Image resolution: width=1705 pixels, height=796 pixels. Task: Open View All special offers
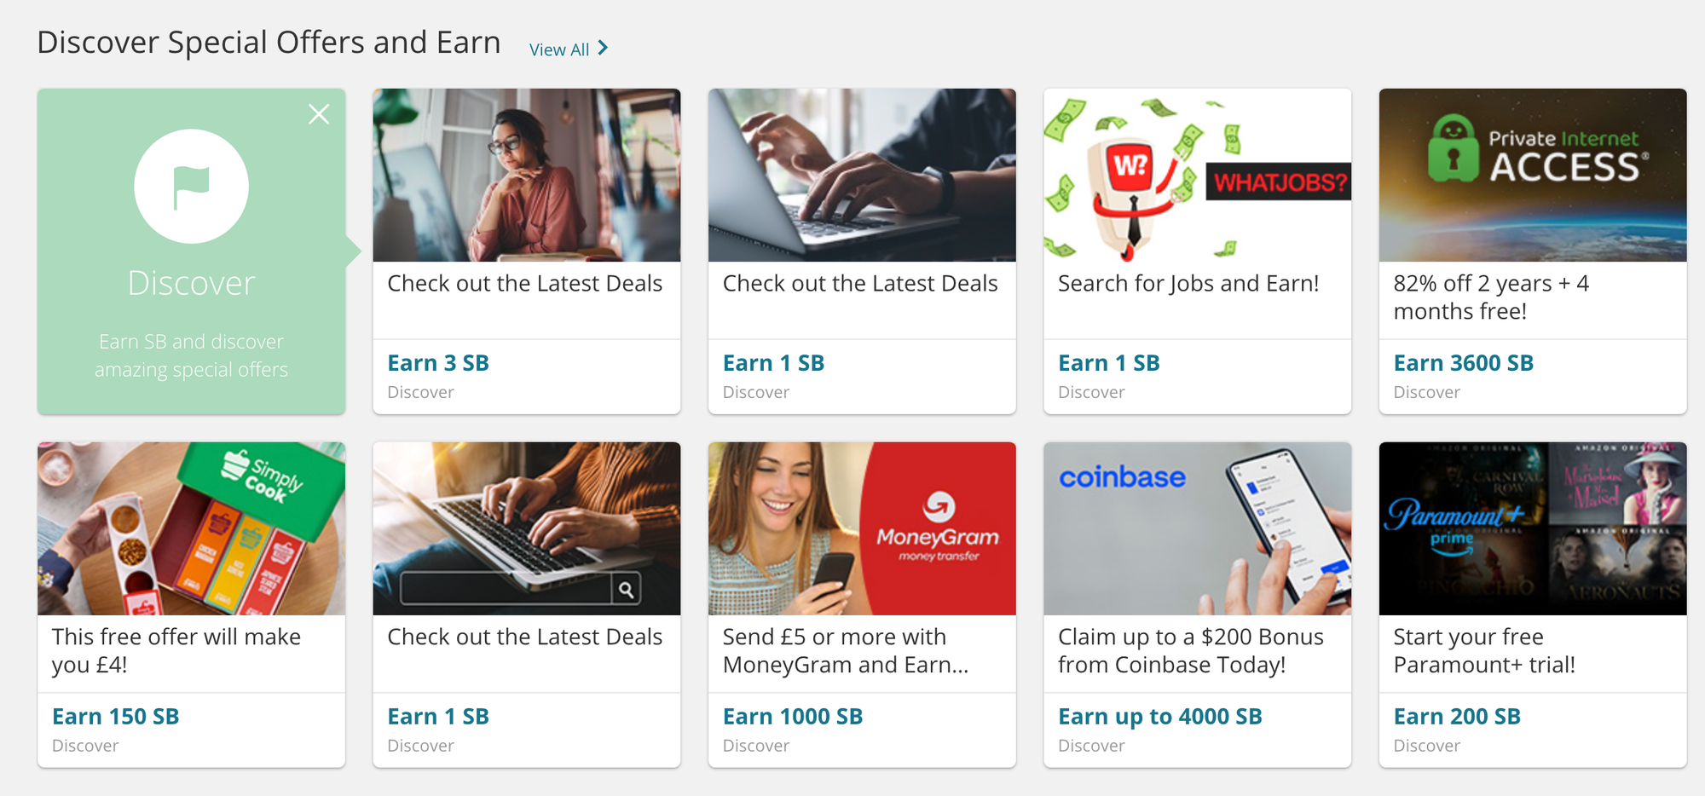[558, 49]
